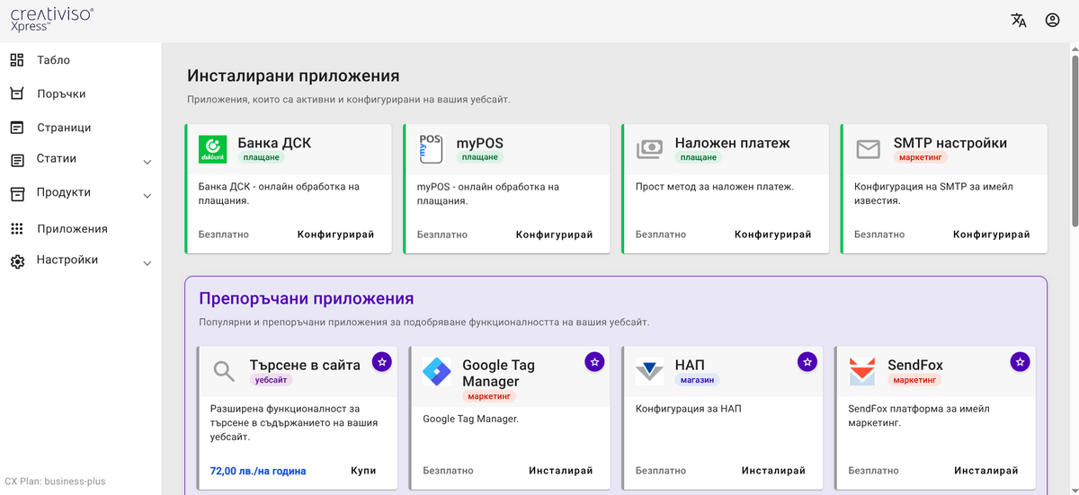Click the SendFox app logo

pyautogui.click(x=862, y=371)
